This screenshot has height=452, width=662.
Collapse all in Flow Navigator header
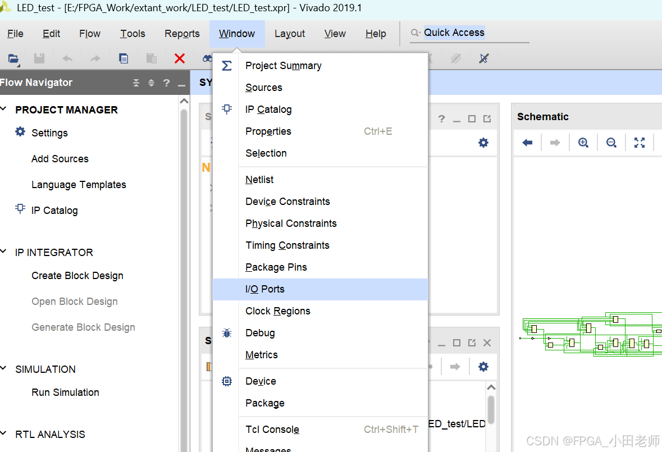click(136, 83)
